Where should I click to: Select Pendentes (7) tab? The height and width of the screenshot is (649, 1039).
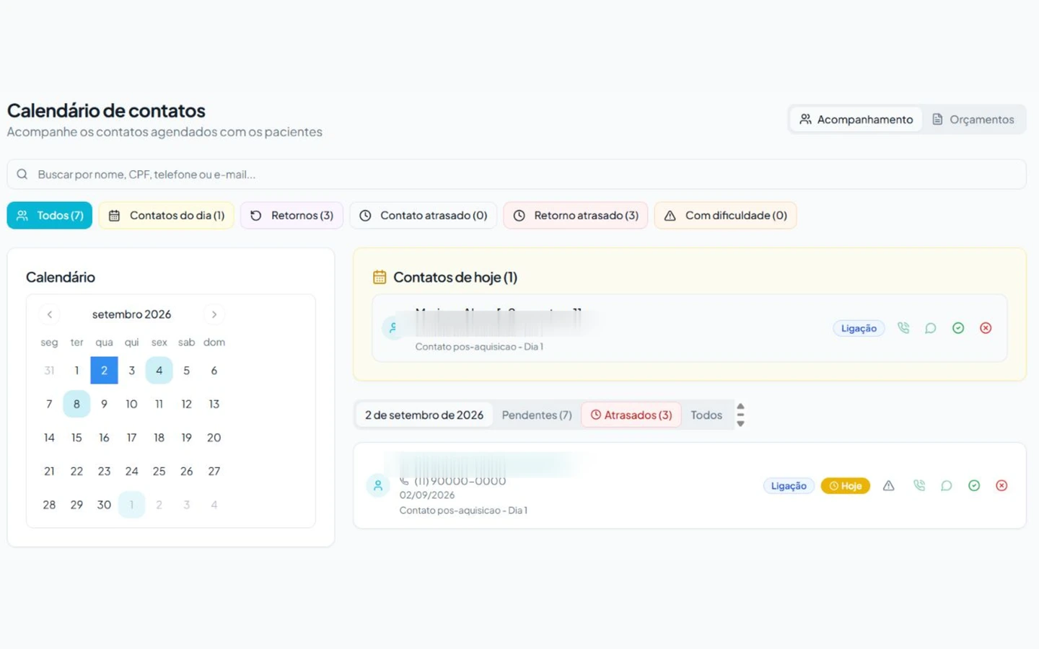click(x=537, y=415)
